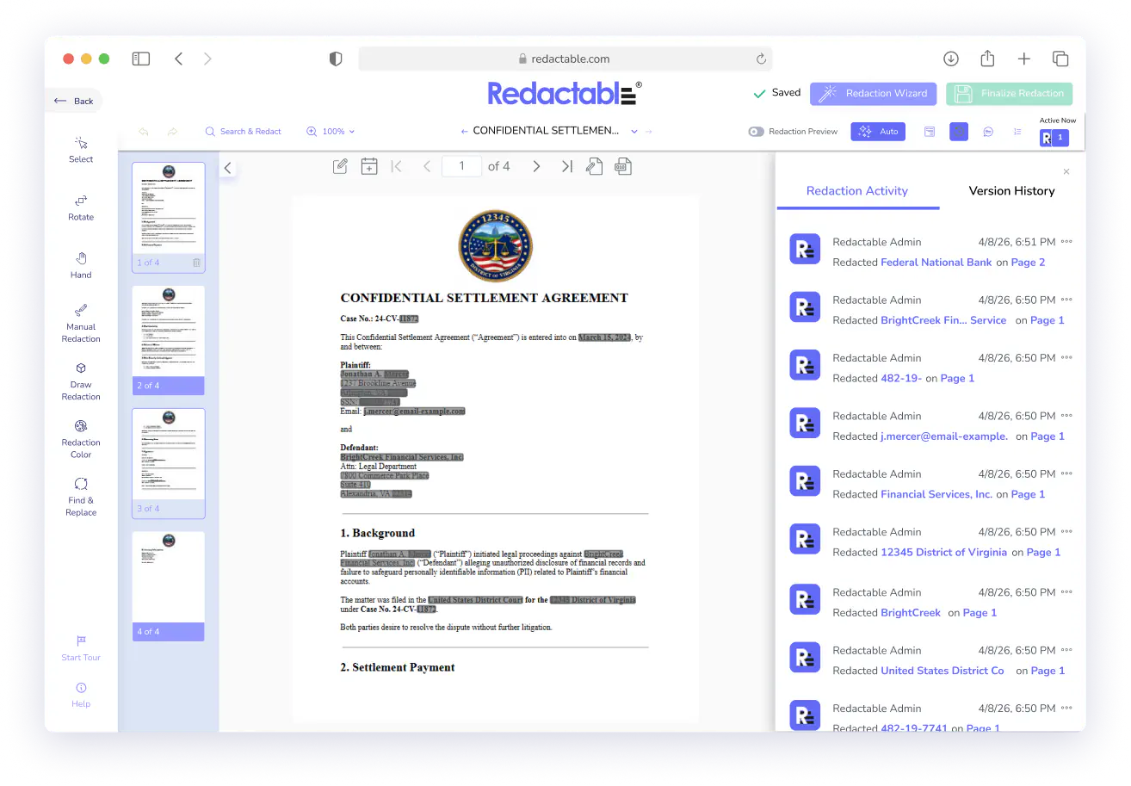This screenshot has height=786, width=1131.
Task: Toggle the browser sidebar icon
Action: 141,59
